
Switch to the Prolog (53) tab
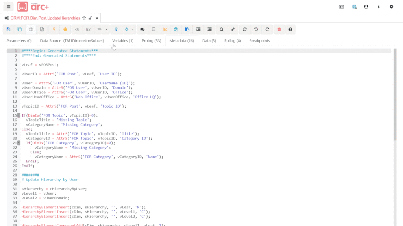tap(151, 41)
